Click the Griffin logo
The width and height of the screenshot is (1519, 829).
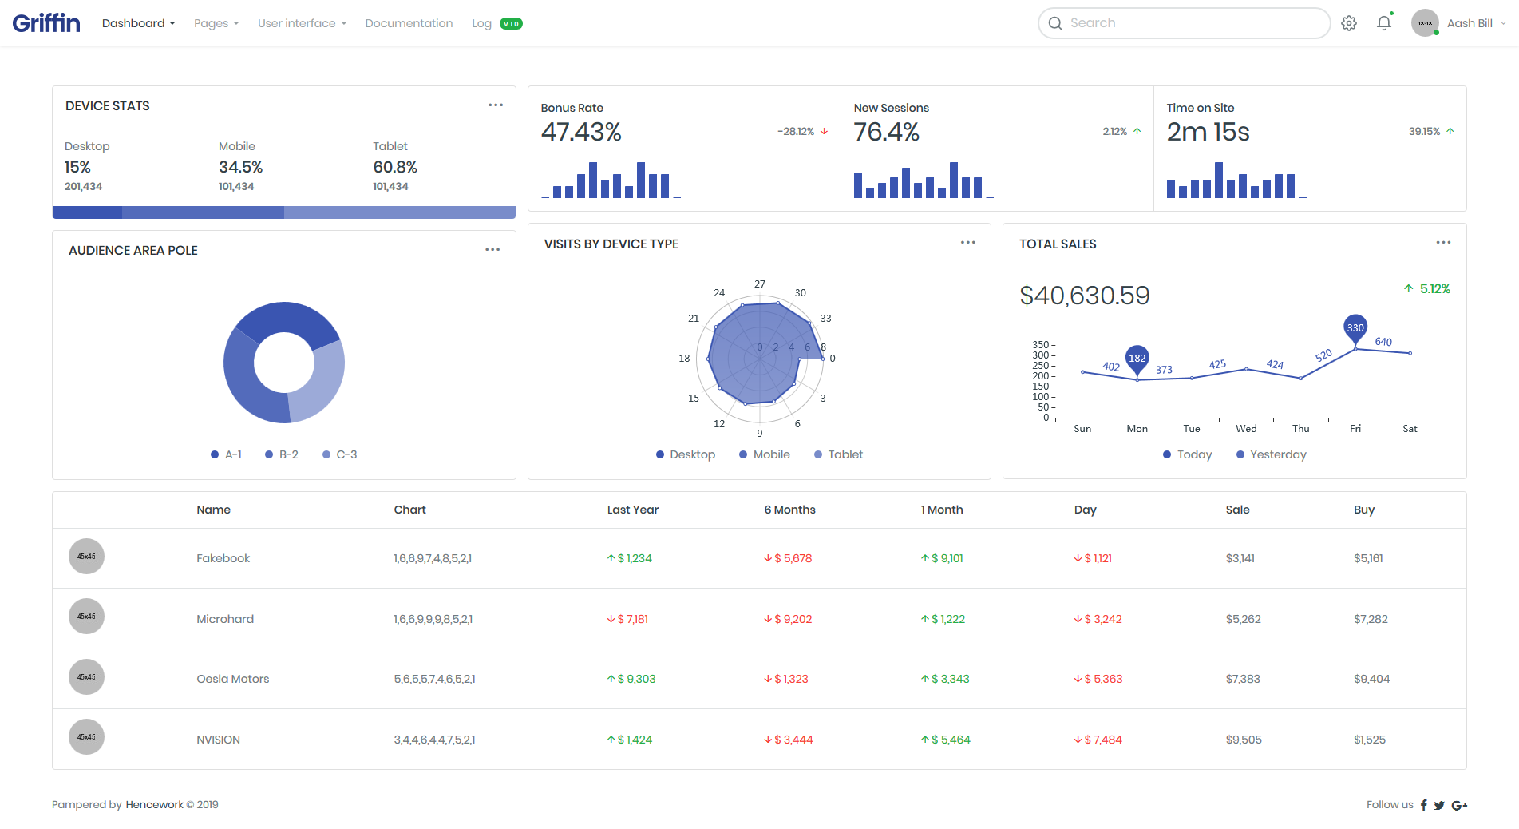point(46,23)
